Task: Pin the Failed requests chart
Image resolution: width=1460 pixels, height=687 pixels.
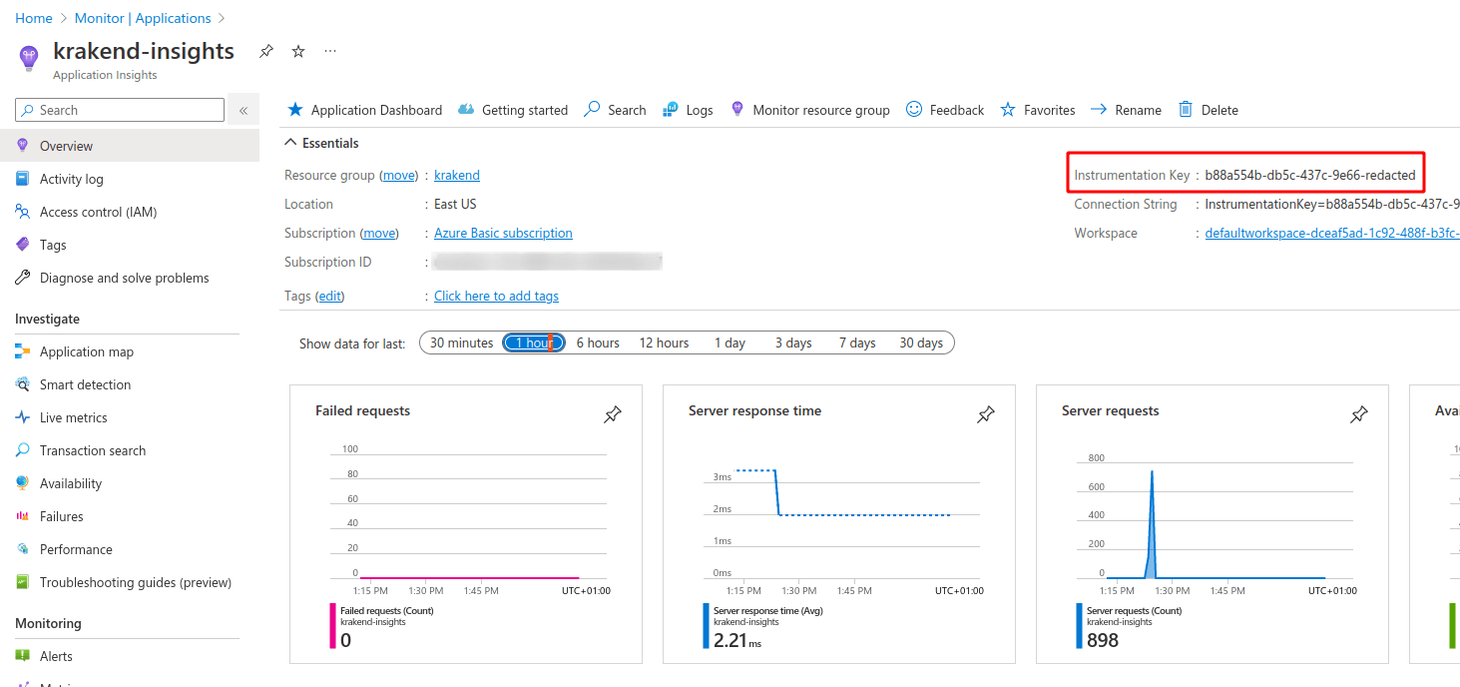Action: pyautogui.click(x=613, y=414)
